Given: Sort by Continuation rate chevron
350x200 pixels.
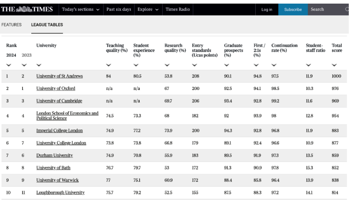Looking at the screenshot, I should 274,65.
